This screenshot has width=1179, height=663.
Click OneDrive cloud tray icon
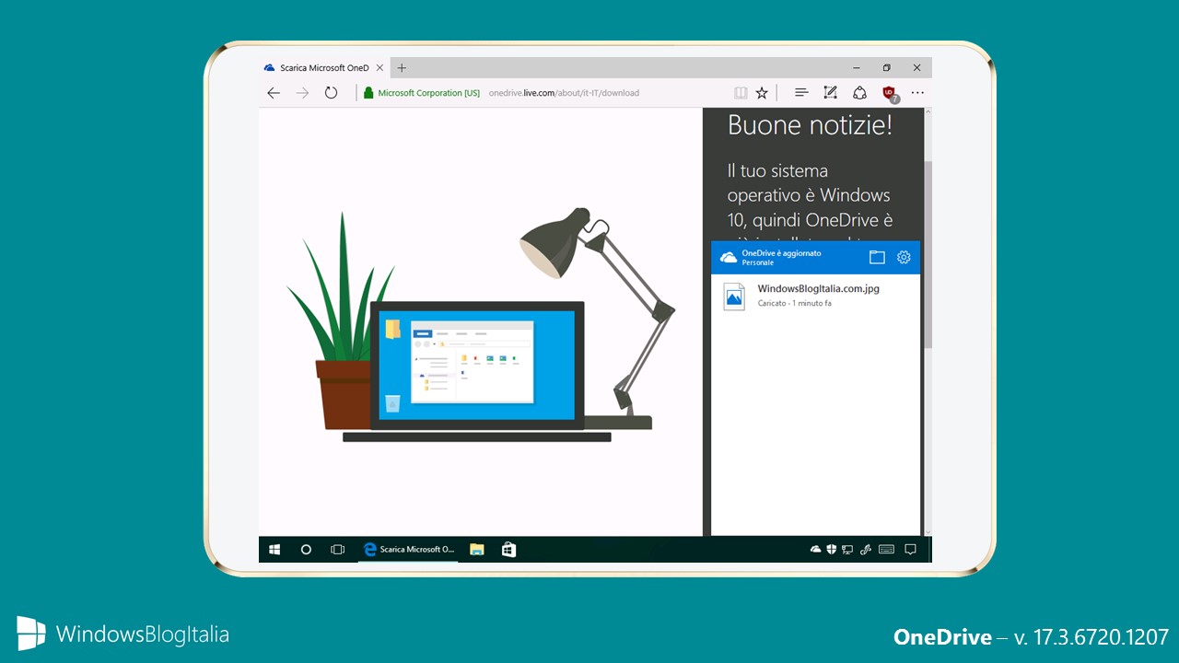coord(815,550)
